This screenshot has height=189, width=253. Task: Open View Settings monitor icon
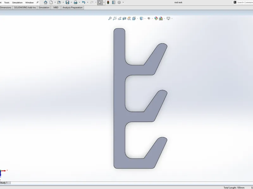coord(168,19)
